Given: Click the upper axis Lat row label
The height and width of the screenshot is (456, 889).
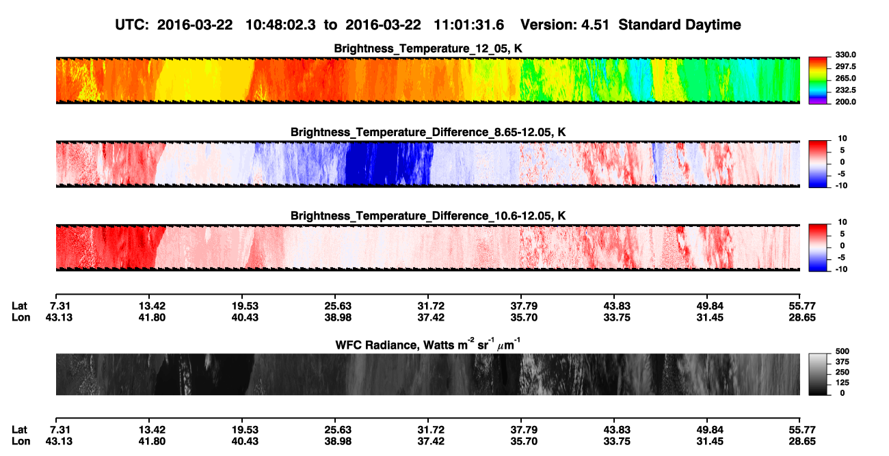Looking at the screenshot, I should (x=19, y=305).
